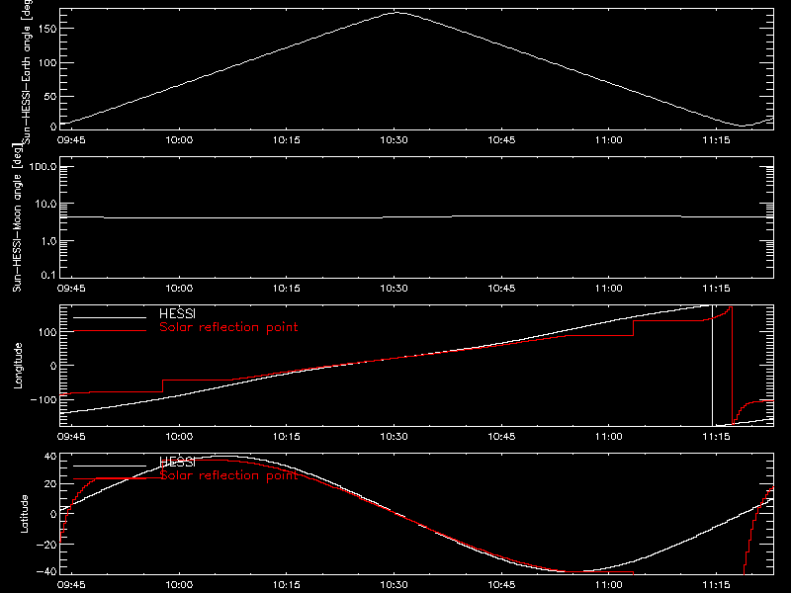
Task: Click the white vertical line in the Longitude plot
Action: [712, 366]
